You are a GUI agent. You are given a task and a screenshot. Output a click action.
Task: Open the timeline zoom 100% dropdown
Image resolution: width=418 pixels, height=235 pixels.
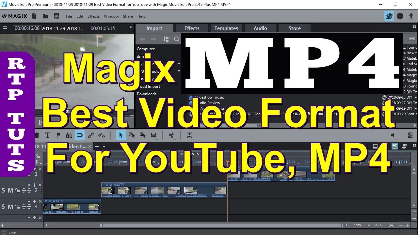tap(369, 225)
